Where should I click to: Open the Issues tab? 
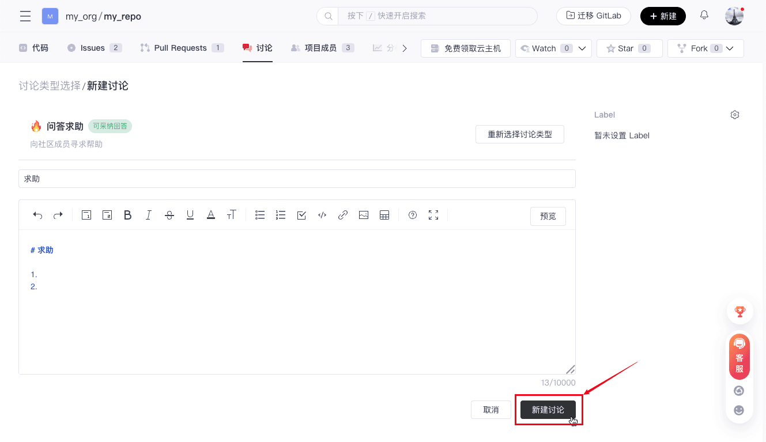click(92, 48)
